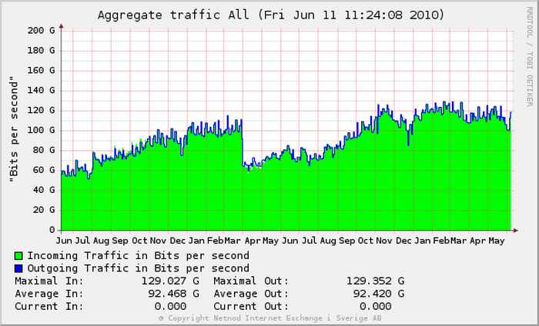Viewport: 539px width, 326px height.
Task: Click the 0 y-axis label
Action: click(52, 230)
